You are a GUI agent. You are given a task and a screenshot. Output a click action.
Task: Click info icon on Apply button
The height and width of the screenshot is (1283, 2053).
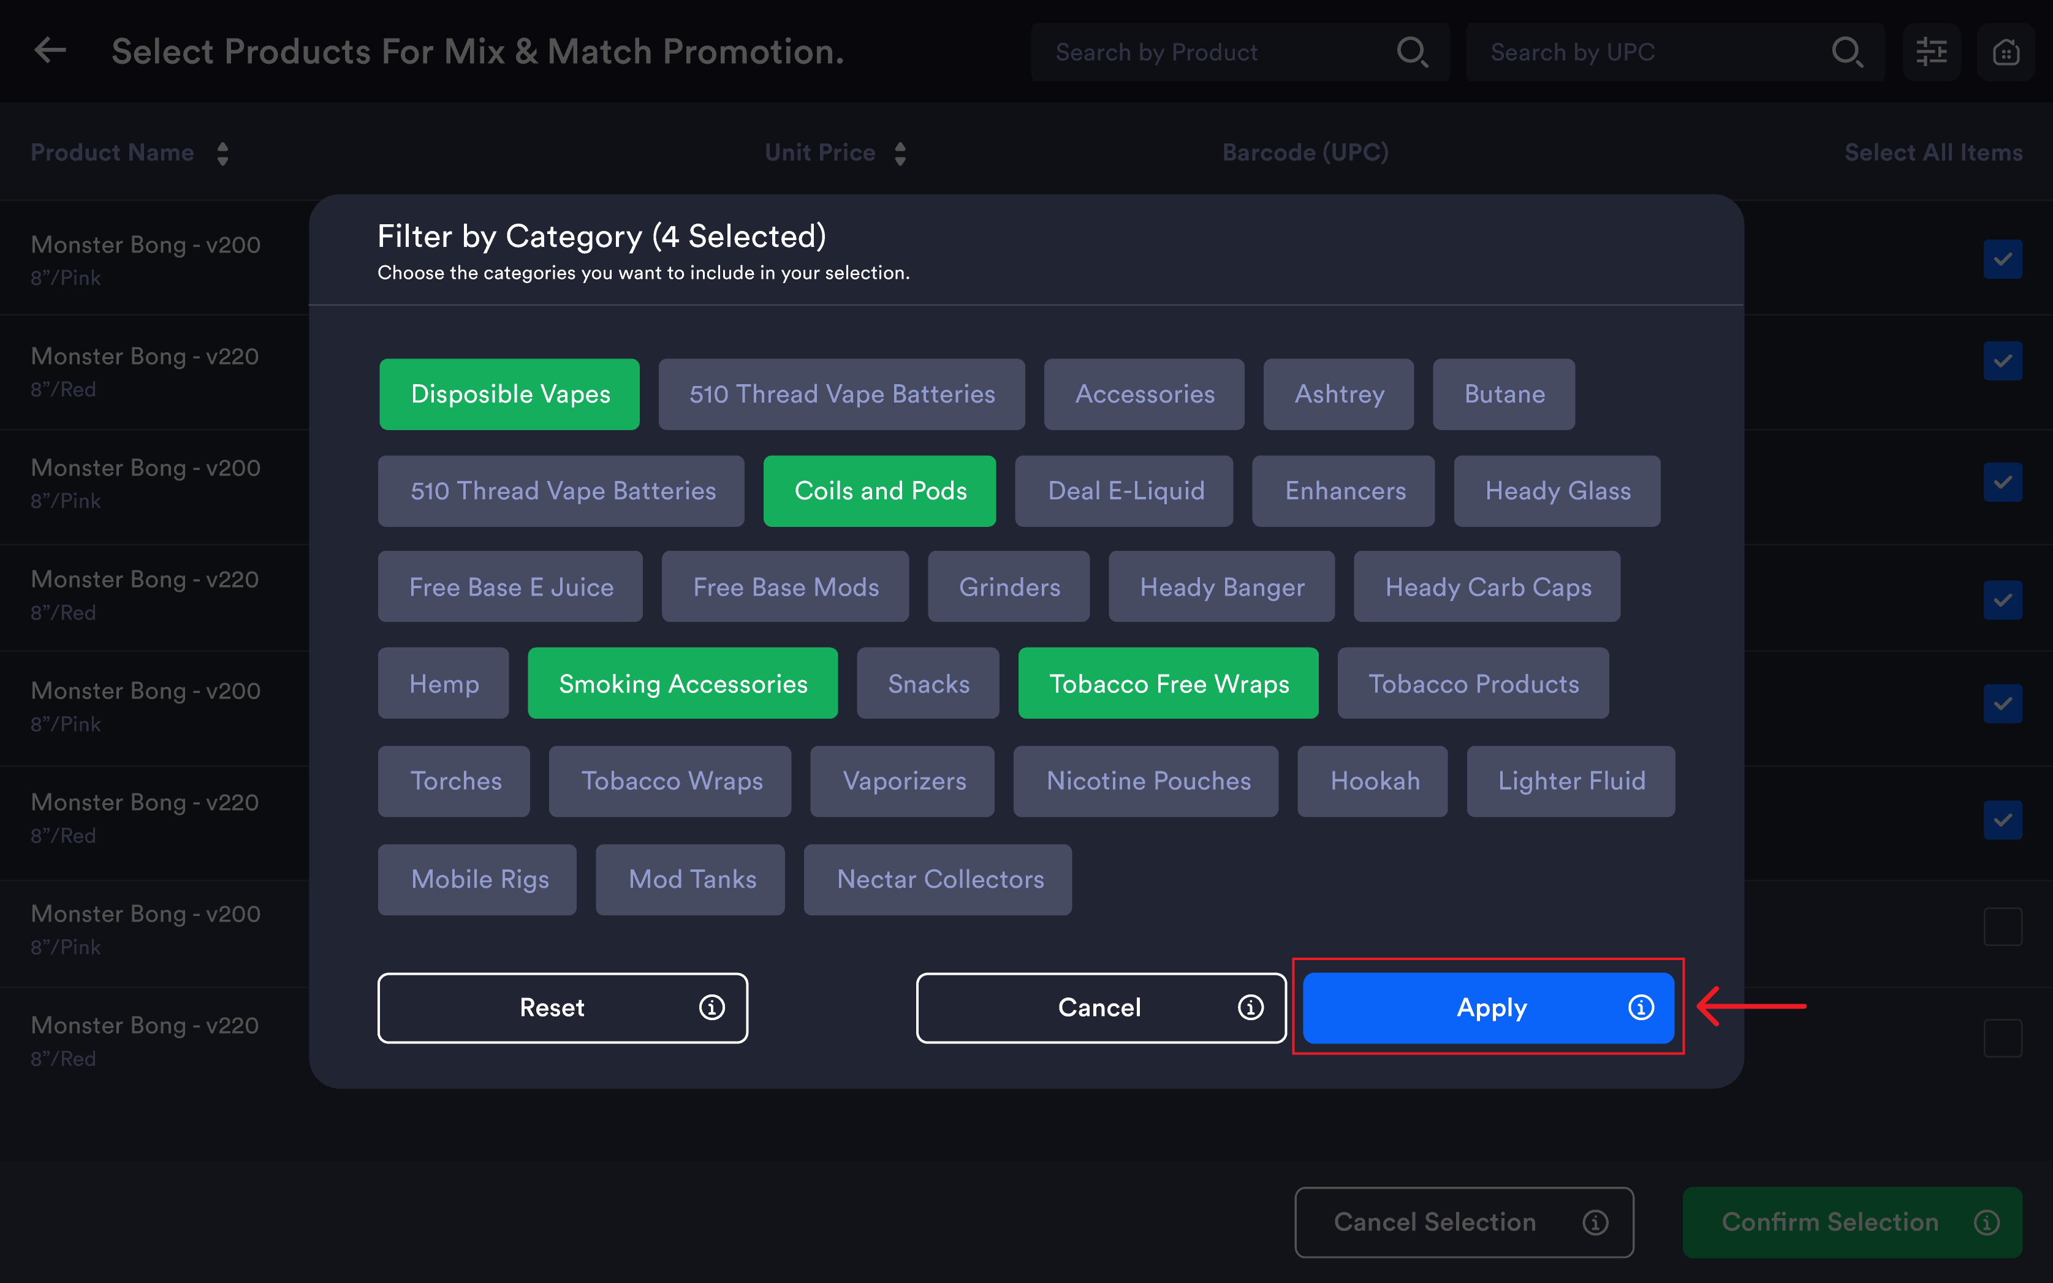(x=1641, y=1007)
